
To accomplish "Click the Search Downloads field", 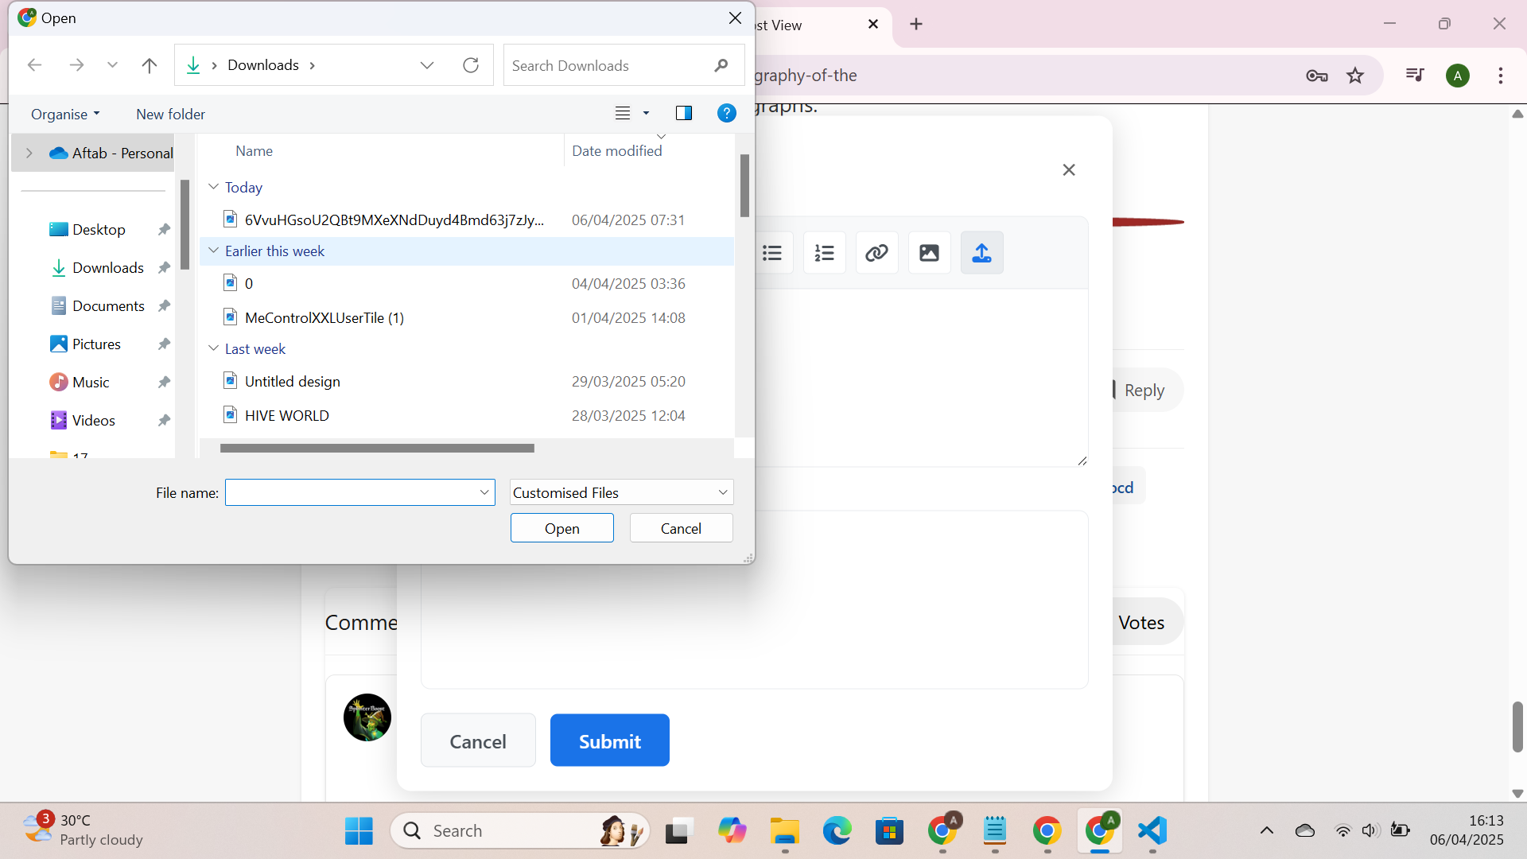I will click(624, 65).
